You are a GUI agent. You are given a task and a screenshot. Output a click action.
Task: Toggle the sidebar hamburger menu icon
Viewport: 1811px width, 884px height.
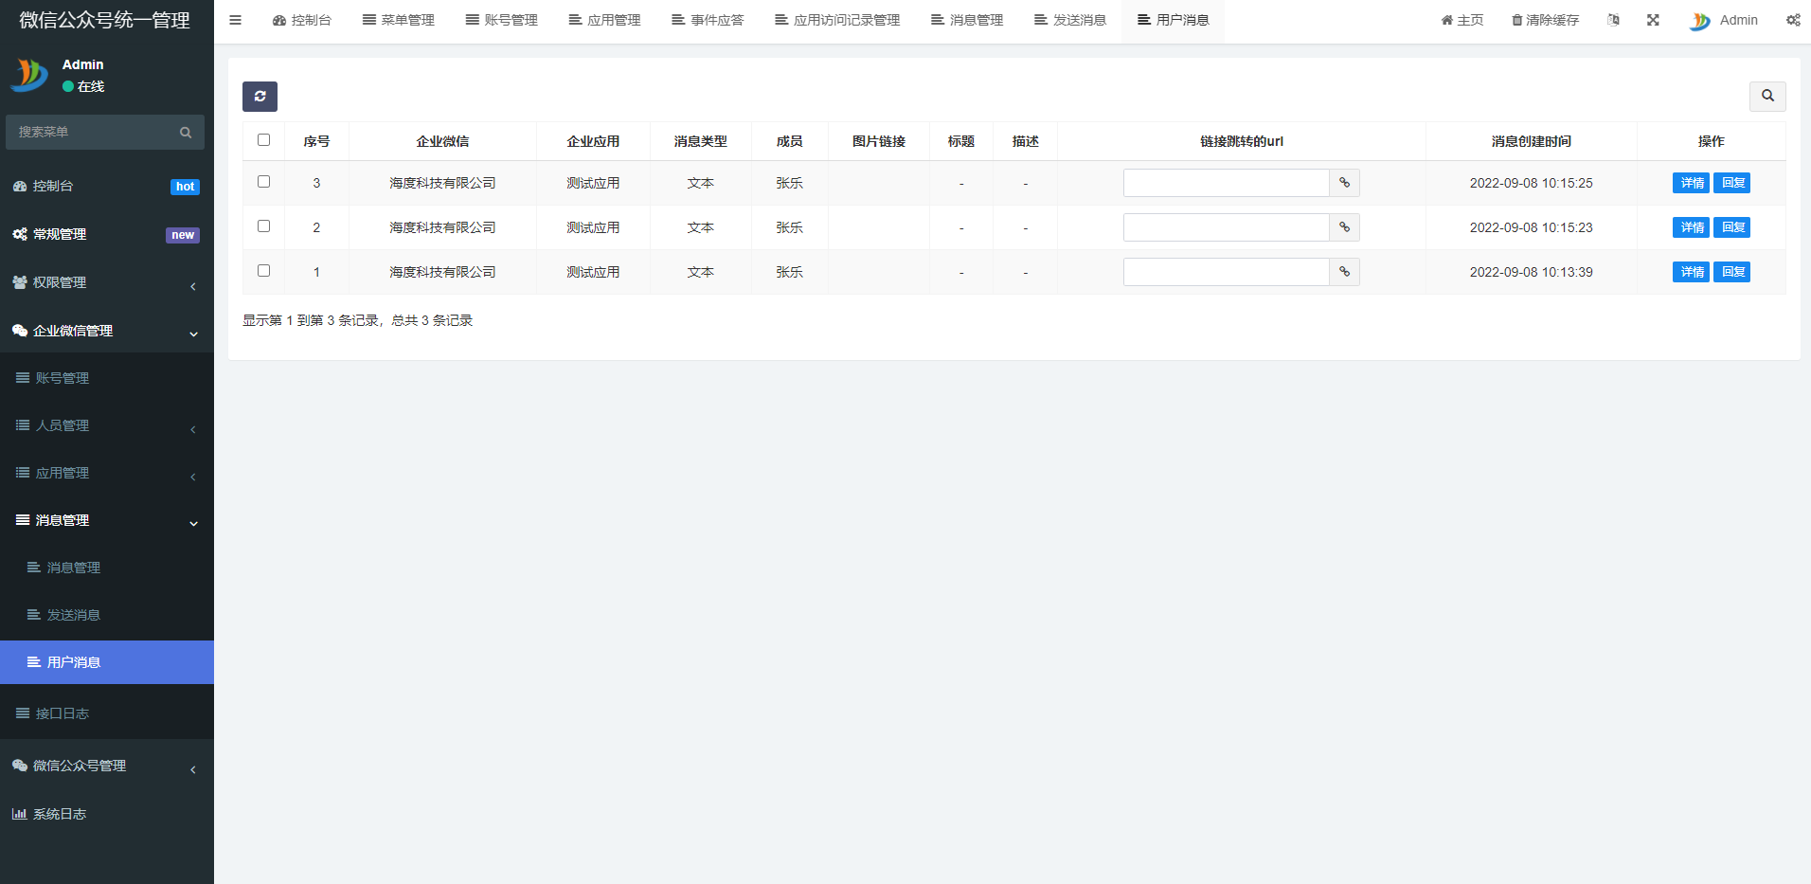(x=235, y=20)
